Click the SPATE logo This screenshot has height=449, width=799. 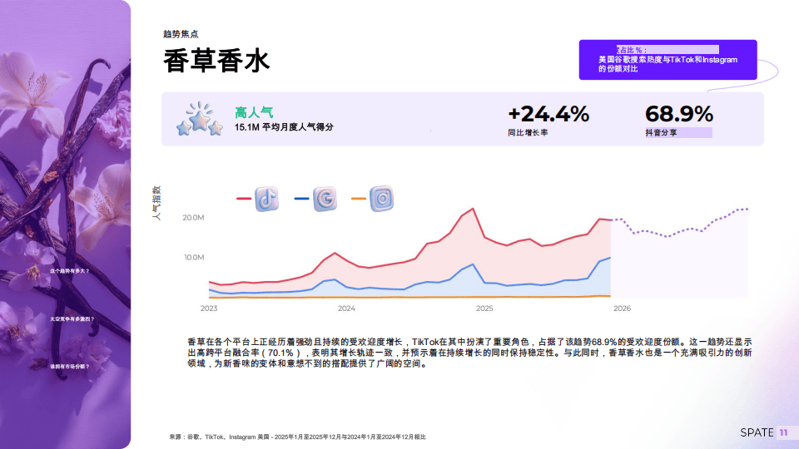pos(756,432)
